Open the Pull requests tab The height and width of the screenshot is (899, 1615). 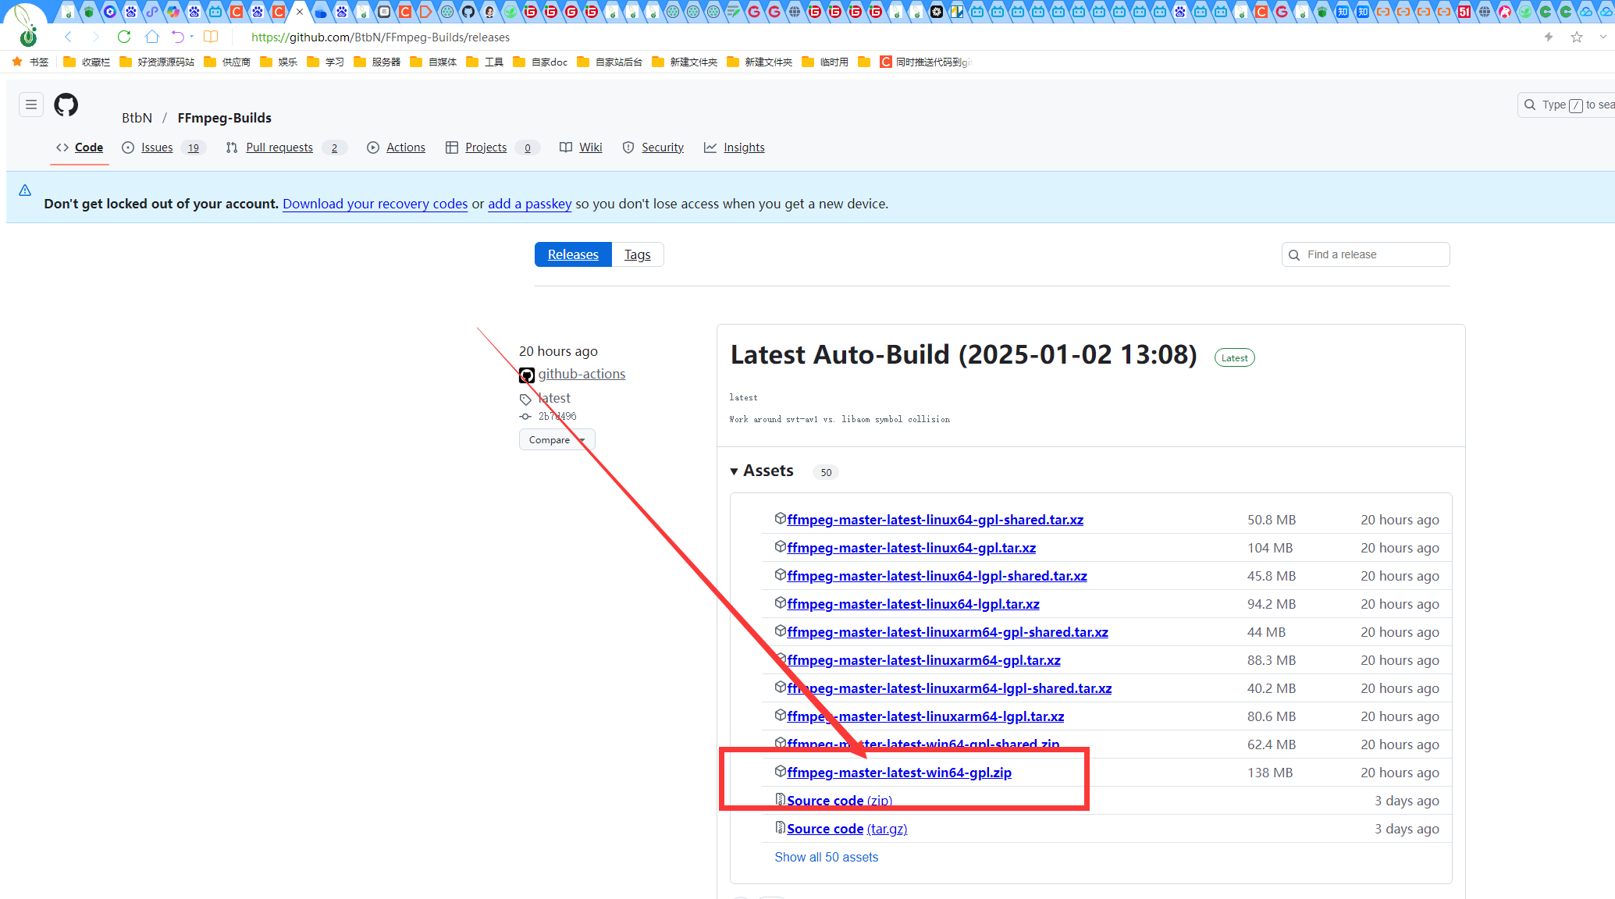tap(279, 147)
